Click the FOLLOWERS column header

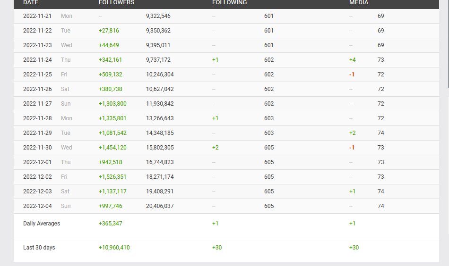tap(116, 2)
